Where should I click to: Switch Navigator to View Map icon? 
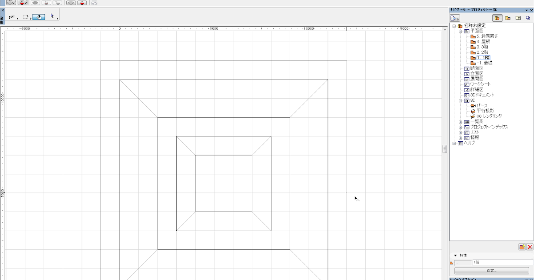pyautogui.click(x=508, y=18)
